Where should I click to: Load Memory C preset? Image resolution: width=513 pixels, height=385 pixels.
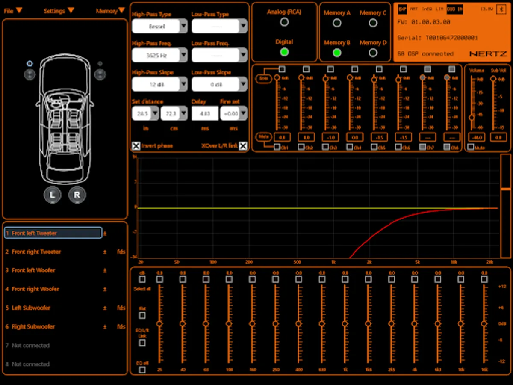click(373, 23)
